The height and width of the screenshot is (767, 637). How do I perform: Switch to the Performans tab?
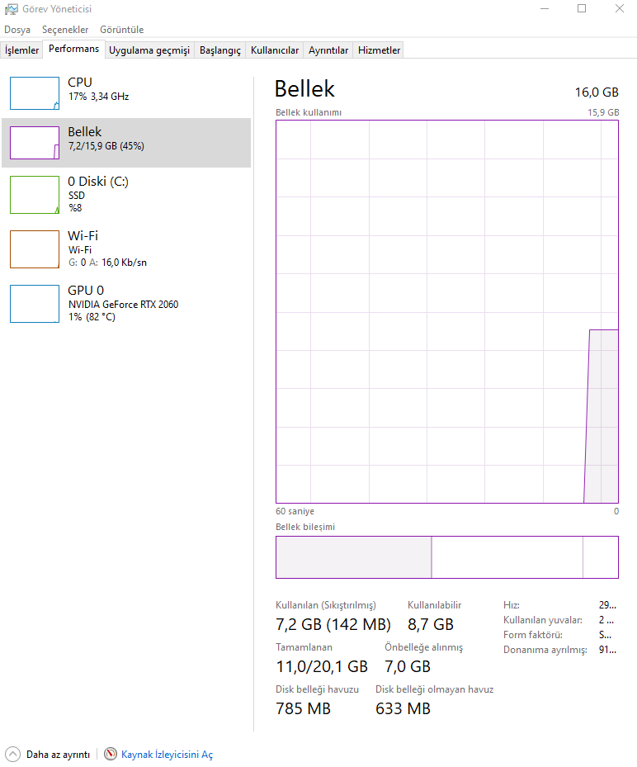coord(73,49)
